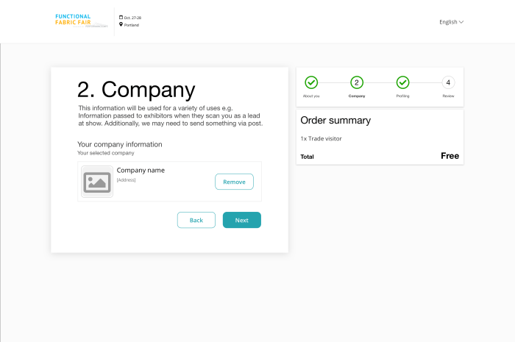
Task: Jump to the step 4 circle
Action: (x=448, y=82)
